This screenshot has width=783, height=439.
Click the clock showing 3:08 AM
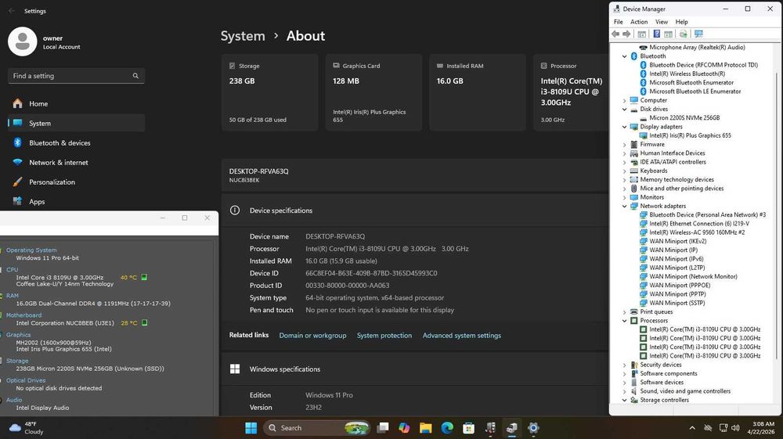761,427
